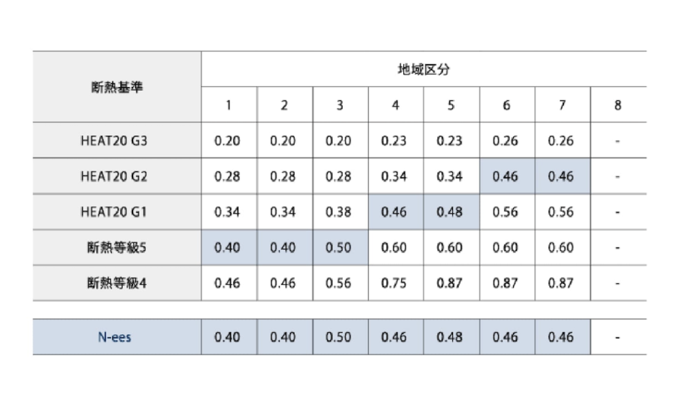The image size is (685, 409).
Task: Click the region column 8 header
Action: click(617, 105)
